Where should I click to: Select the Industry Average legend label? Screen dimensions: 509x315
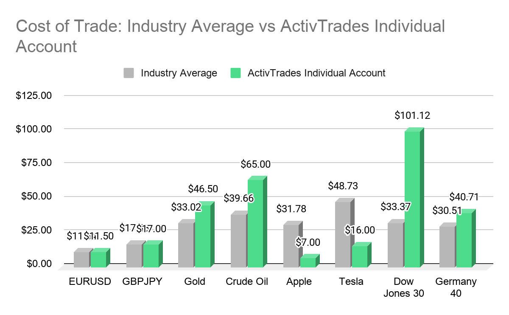click(x=179, y=73)
